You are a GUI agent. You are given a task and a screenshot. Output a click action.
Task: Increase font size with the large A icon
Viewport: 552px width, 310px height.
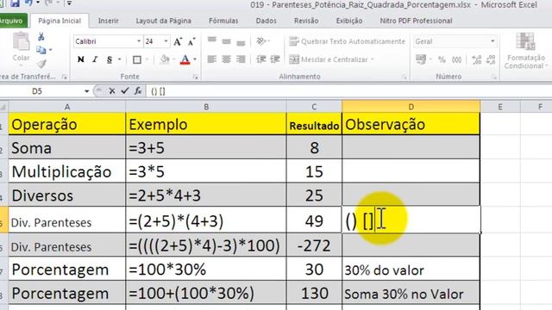(178, 42)
